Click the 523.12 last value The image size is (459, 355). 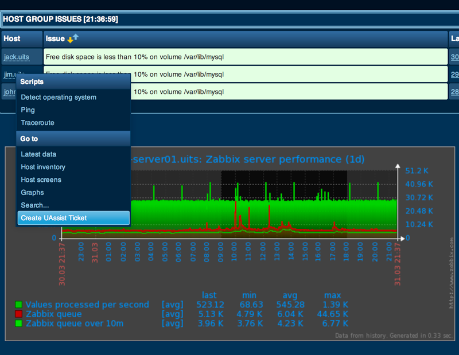point(210,305)
